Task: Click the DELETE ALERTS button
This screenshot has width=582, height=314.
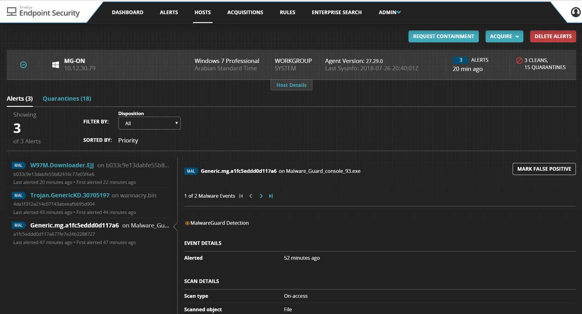Action: click(553, 36)
